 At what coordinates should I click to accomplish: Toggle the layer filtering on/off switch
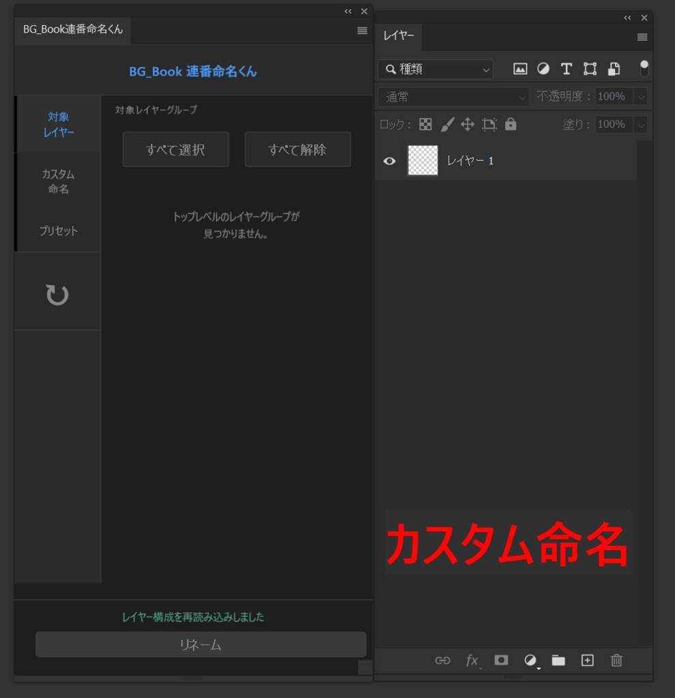pos(644,69)
